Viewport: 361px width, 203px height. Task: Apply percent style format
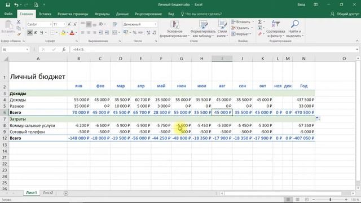click(135, 33)
